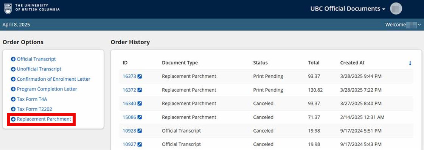Toggle sort arrow in Created At column
This screenshot has height=150, width=424.
(x=410, y=63)
